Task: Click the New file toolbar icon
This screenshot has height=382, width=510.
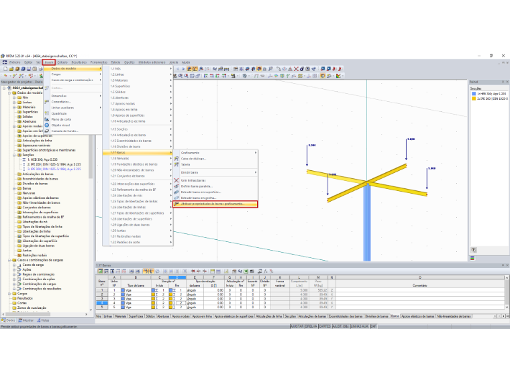Action: coord(5,69)
